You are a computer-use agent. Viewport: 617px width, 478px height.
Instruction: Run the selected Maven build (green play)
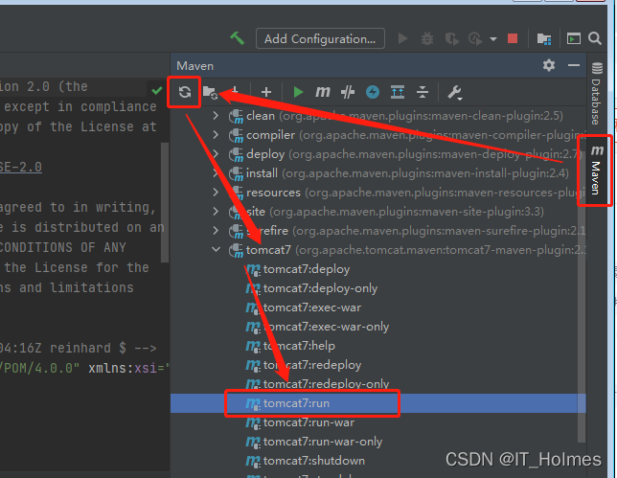coord(298,92)
